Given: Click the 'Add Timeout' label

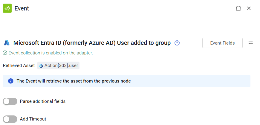Looking at the screenshot, I should pos(33,119).
